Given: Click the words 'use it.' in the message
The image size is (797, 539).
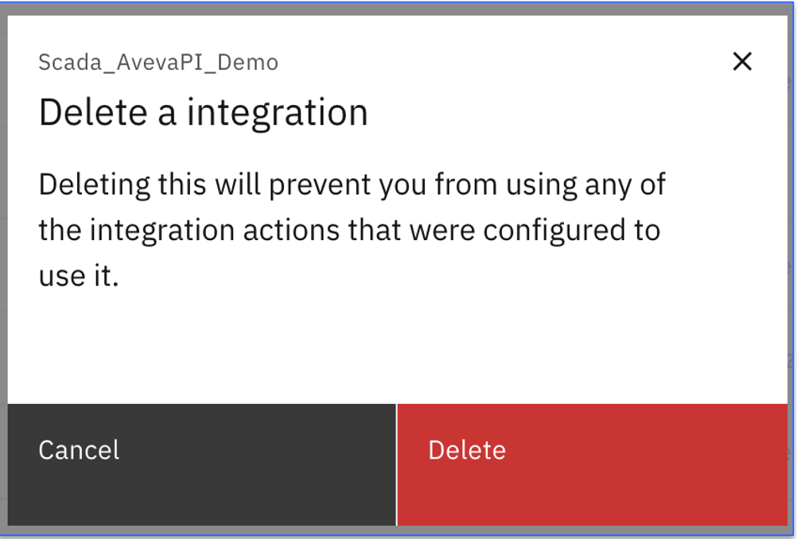Looking at the screenshot, I should (x=79, y=277).
